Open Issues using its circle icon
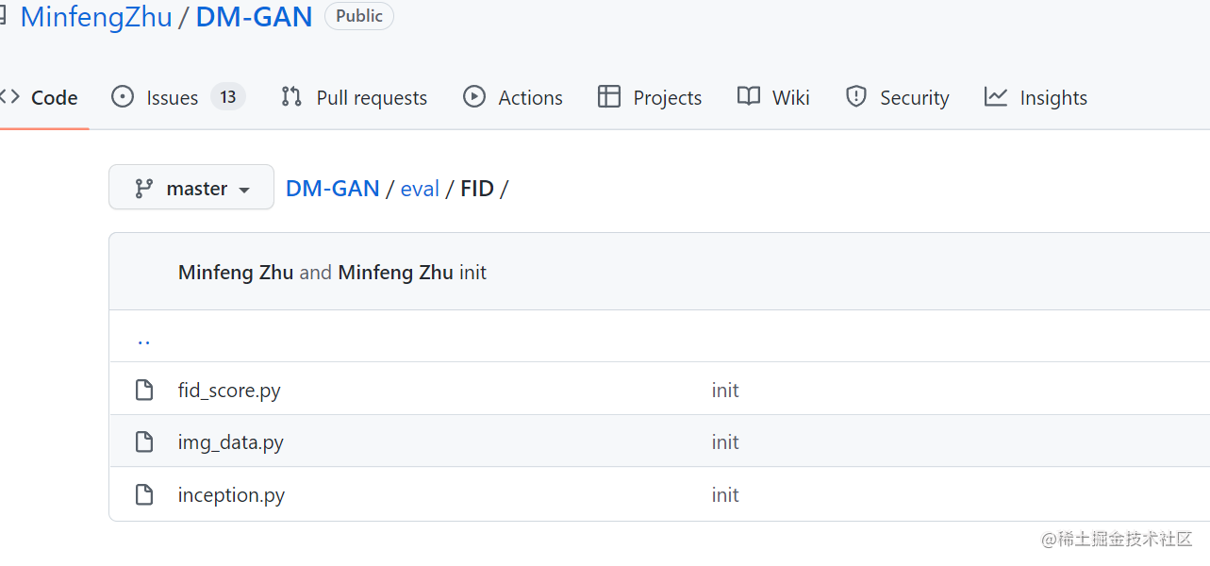This screenshot has height=566, width=1210. pyautogui.click(x=123, y=97)
